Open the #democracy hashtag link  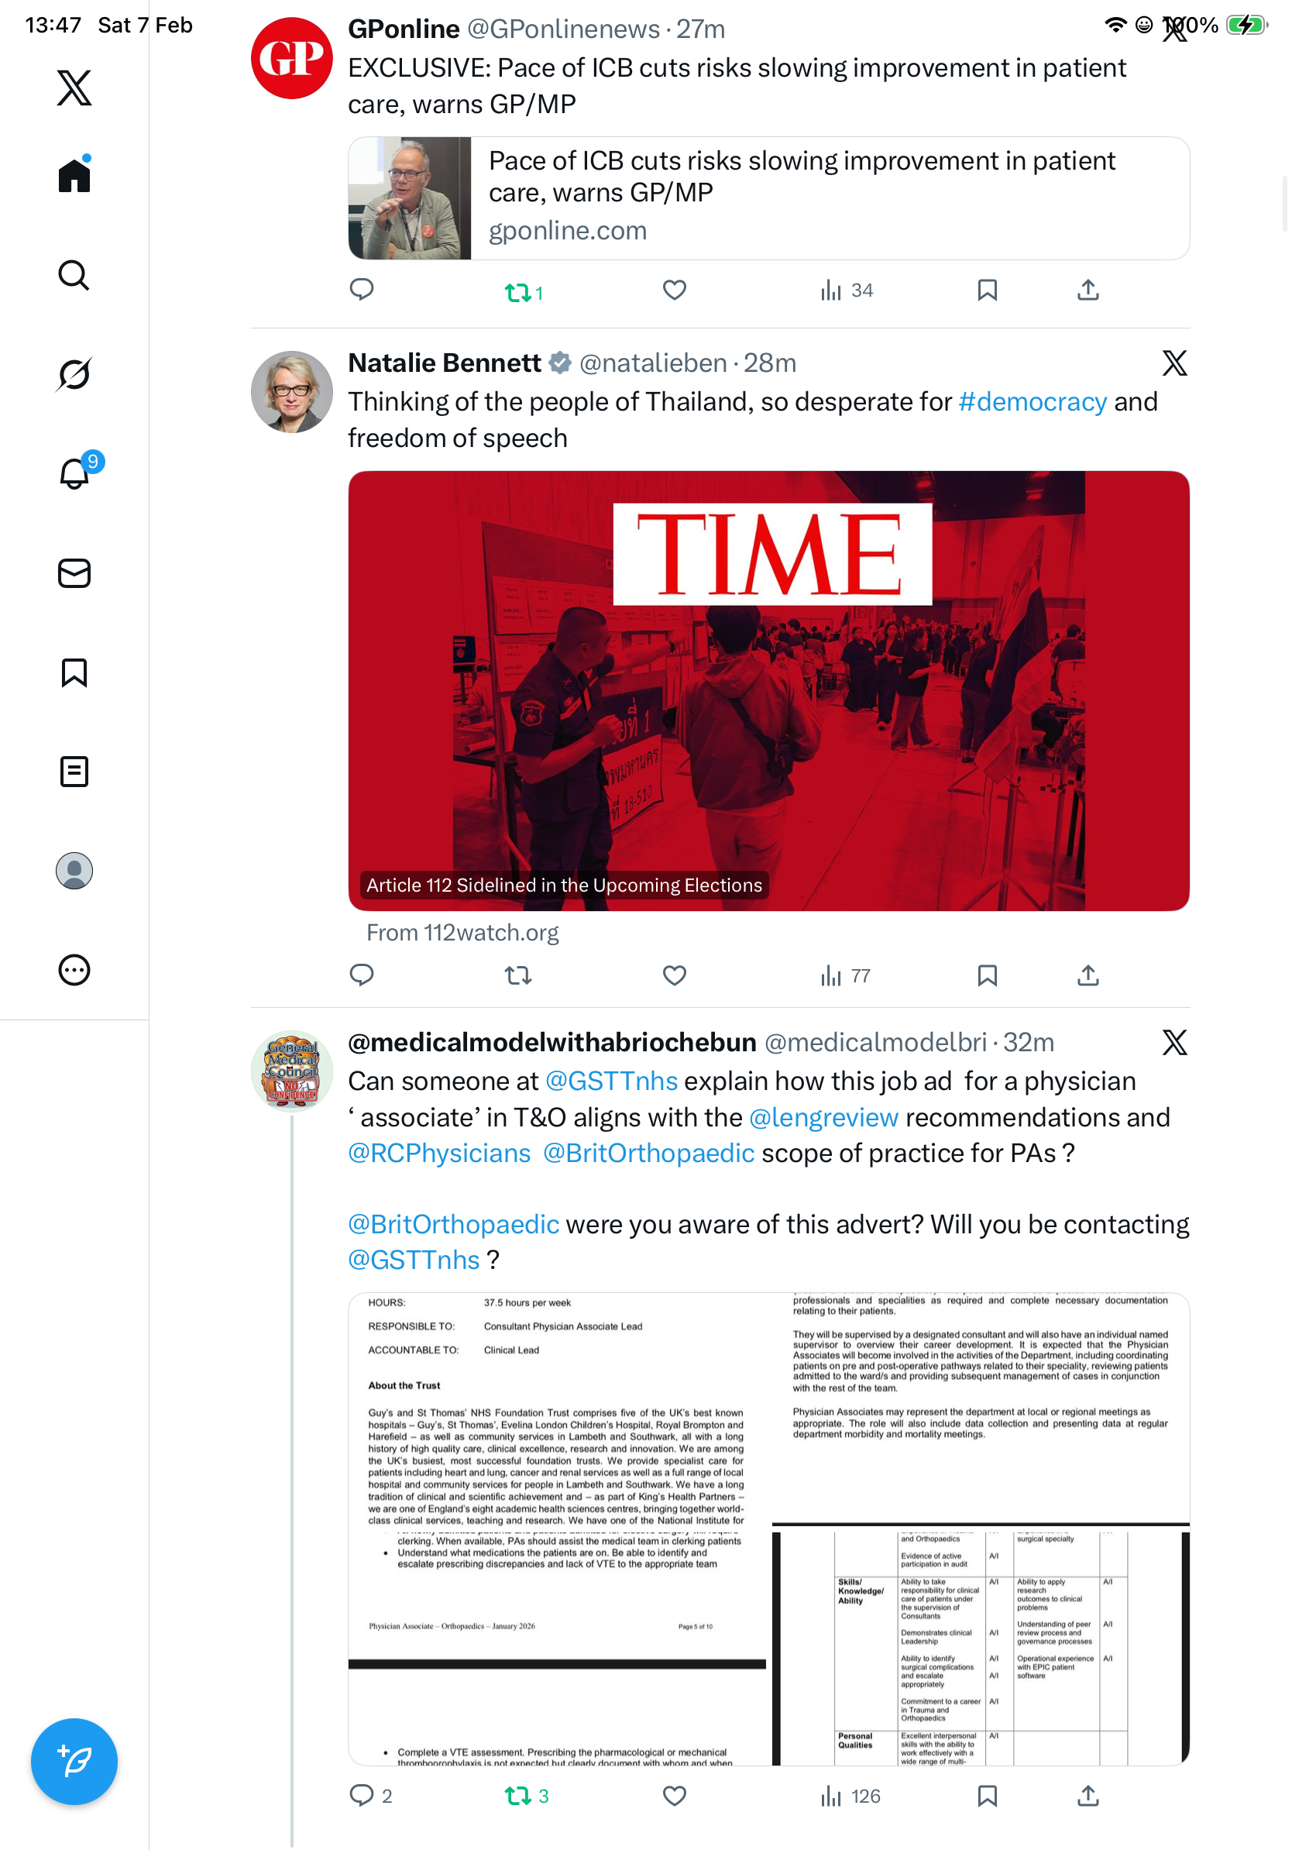(1033, 401)
